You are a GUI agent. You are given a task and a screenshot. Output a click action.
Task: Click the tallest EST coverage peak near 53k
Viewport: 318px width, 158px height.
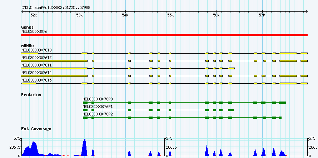click(84, 147)
